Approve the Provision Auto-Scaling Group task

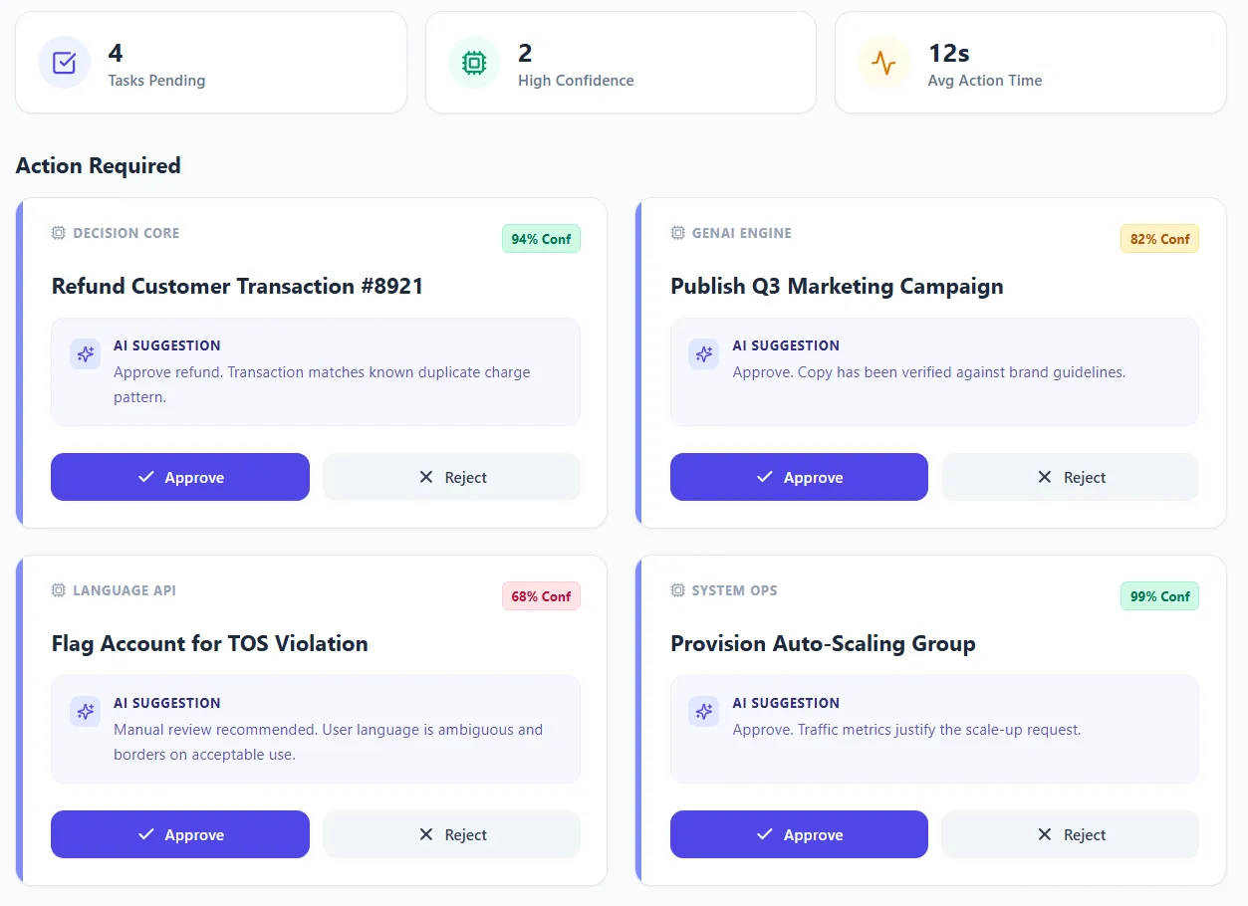pyautogui.click(x=799, y=834)
